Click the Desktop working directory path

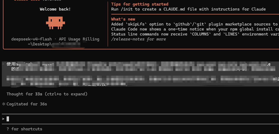point(56,44)
